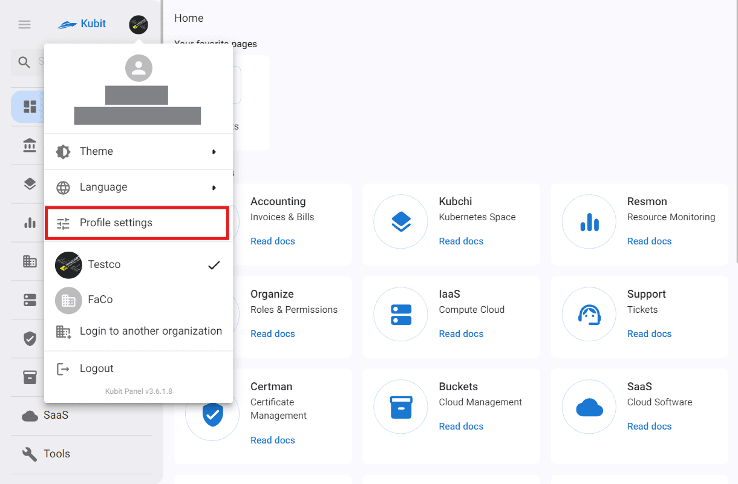Click the Kubchi layers card icon
Viewport: 738px width, 484px height.
[x=401, y=222]
